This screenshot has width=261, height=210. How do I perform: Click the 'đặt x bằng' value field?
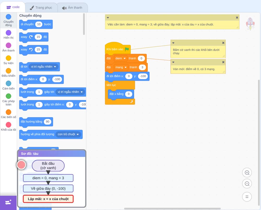tap(128, 94)
